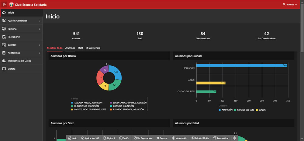Click the Depurar bug button
The height and width of the screenshot is (141, 304).
pyautogui.click(x=162, y=138)
